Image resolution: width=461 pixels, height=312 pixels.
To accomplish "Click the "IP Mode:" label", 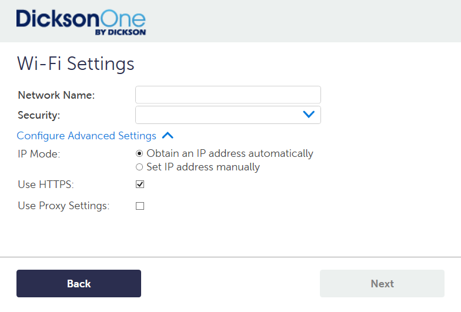I will (39, 154).
